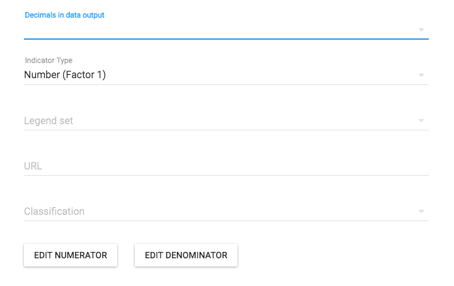Click the EDIT NUMERATOR button

[71, 255]
